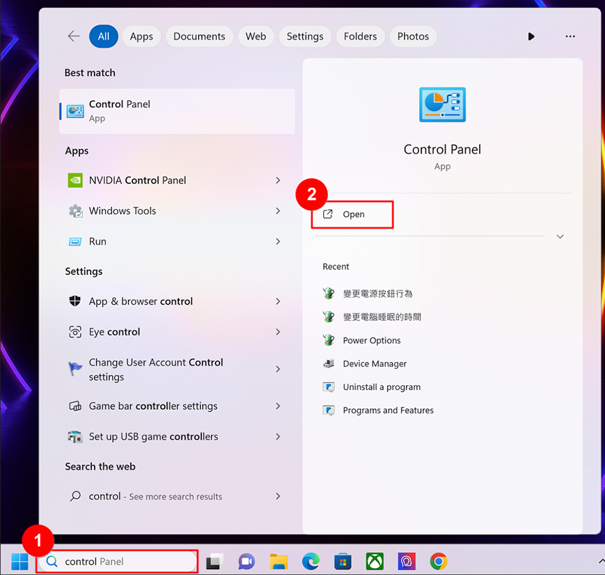Click the Control Panel name in preview pane
The height and width of the screenshot is (575, 605).
point(442,149)
